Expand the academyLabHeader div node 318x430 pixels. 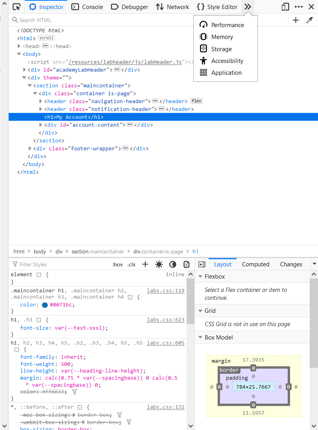click(24, 70)
